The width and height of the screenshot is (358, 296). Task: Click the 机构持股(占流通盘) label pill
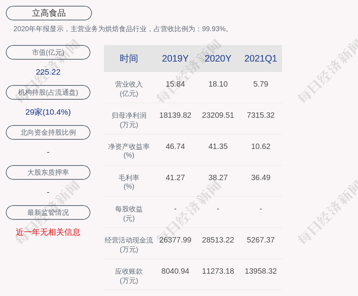point(48,92)
